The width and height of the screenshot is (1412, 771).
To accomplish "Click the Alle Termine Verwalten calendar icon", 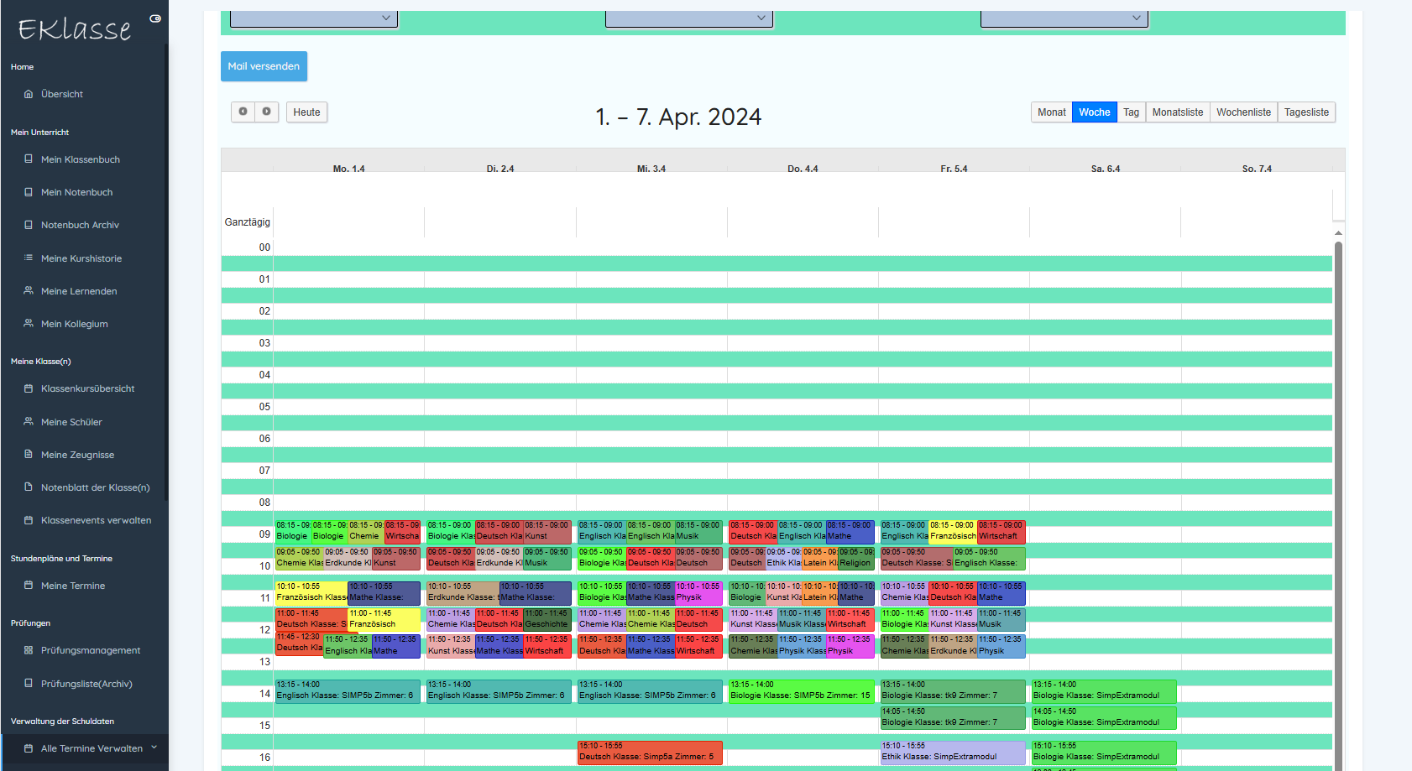I will coord(29,748).
